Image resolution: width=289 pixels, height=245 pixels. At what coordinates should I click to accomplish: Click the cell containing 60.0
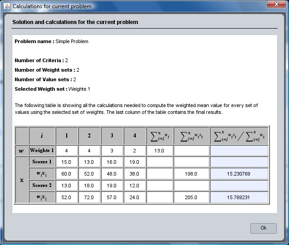(67, 174)
